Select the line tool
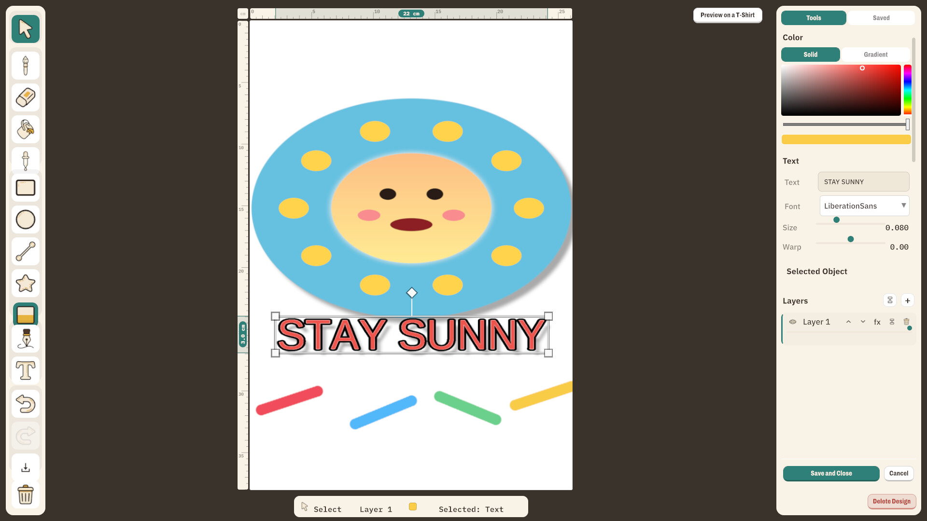 (26, 251)
